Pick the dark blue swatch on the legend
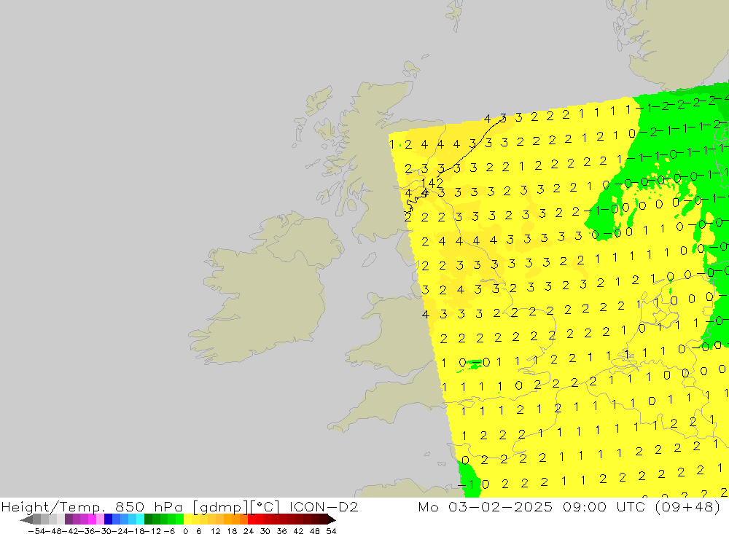729x534 pixels. [108, 519]
